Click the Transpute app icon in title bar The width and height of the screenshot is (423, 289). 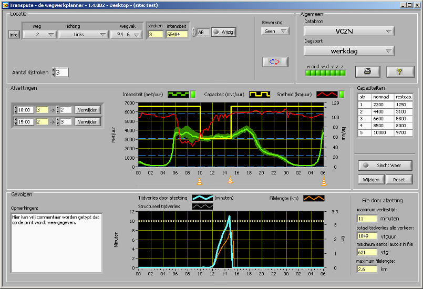[x=5, y=5]
